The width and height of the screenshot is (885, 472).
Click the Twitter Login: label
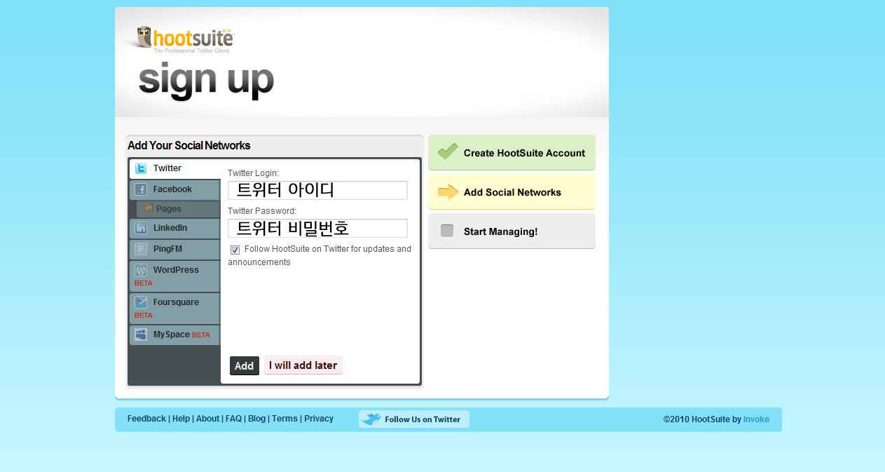click(253, 173)
